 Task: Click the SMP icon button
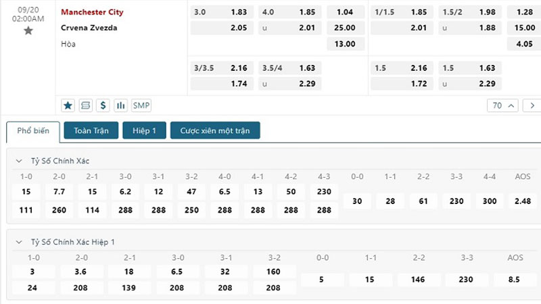click(141, 105)
